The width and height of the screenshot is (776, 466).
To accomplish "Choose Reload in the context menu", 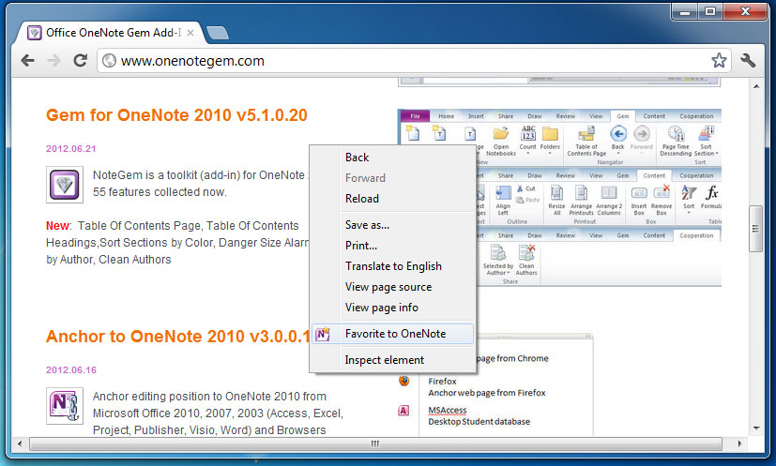I will (392, 199).
